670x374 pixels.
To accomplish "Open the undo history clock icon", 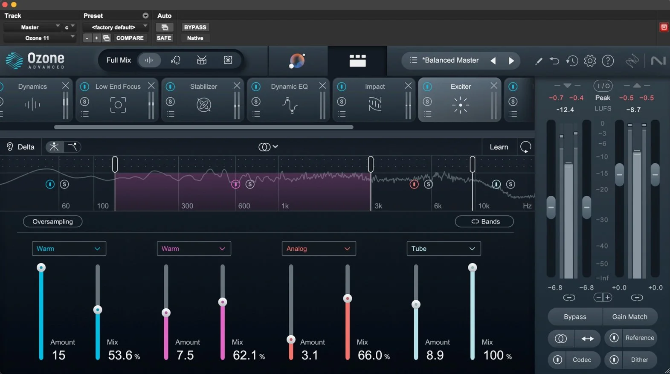I will (572, 61).
